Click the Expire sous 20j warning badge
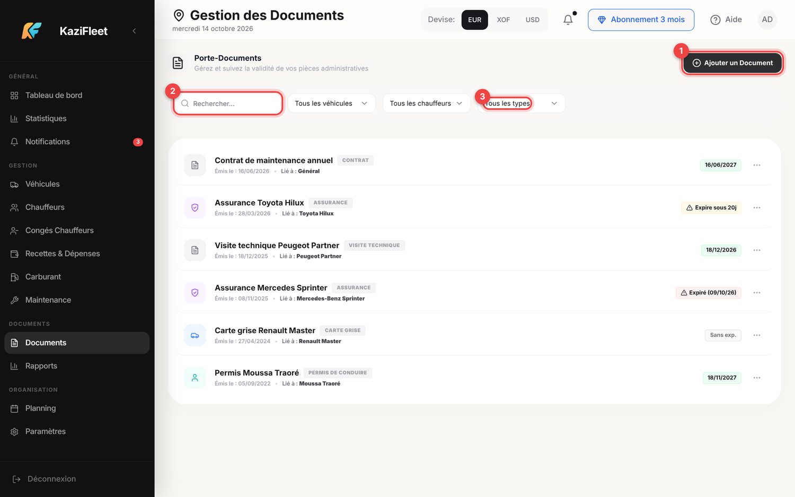The image size is (795, 497). coord(711,208)
